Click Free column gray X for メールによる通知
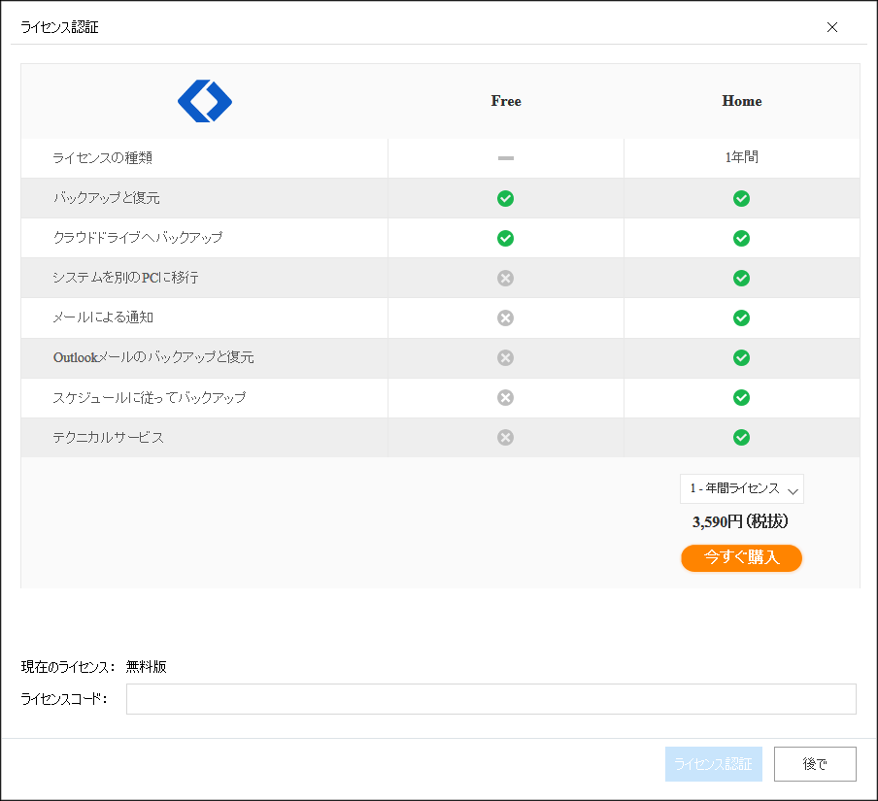The height and width of the screenshot is (801, 878). tap(505, 317)
